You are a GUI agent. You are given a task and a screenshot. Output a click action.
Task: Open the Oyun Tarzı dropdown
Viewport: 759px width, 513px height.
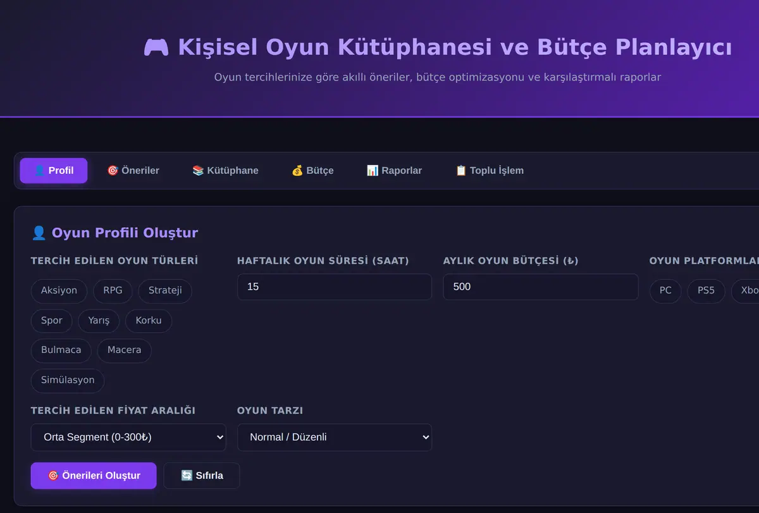[335, 437]
